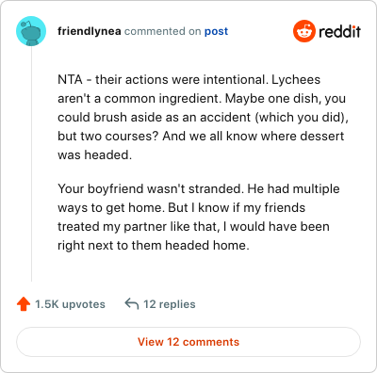Viewport: 377px width, 373px height.
Task: Click the "reddit" wordmark text
Action: [x=340, y=31]
